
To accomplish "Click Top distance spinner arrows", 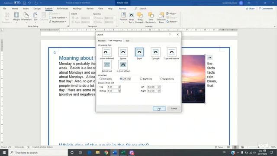I will [119, 87].
